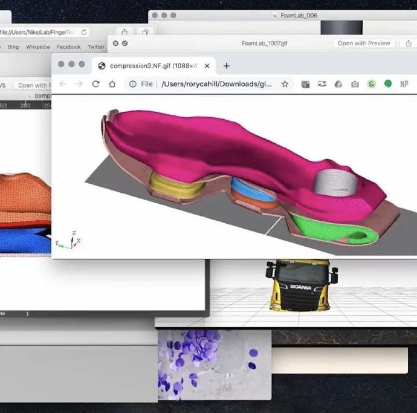Reload the compression3 GIF page in Chrome
The image size is (417, 413).
tap(95, 84)
